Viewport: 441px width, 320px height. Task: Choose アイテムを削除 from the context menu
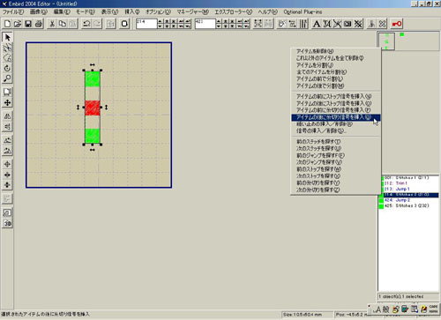point(315,51)
